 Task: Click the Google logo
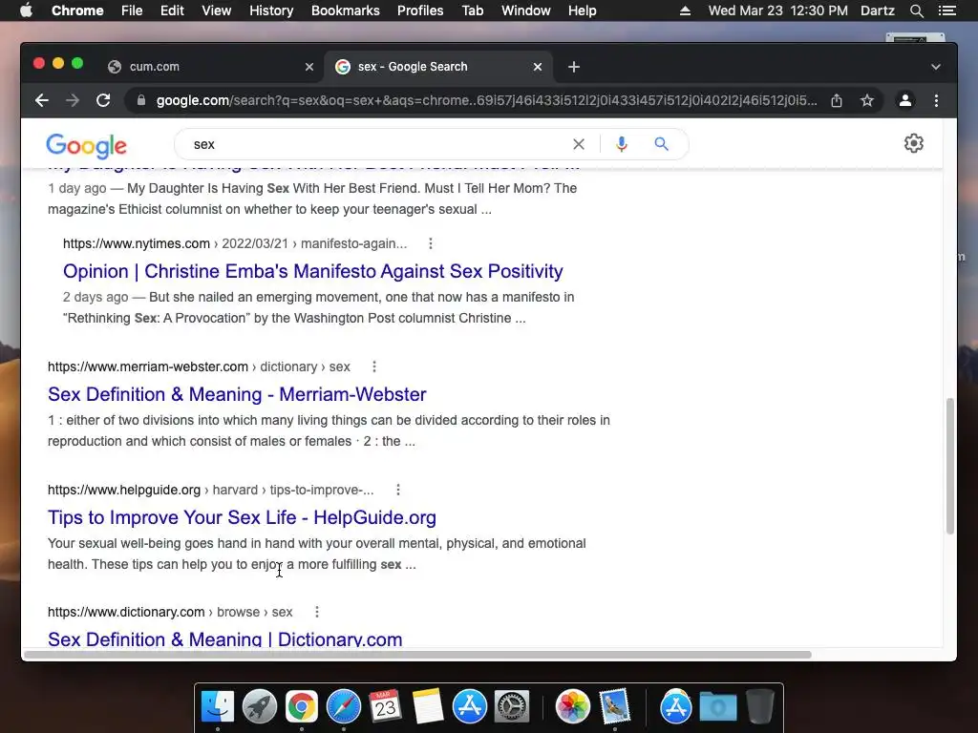(87, 146)
